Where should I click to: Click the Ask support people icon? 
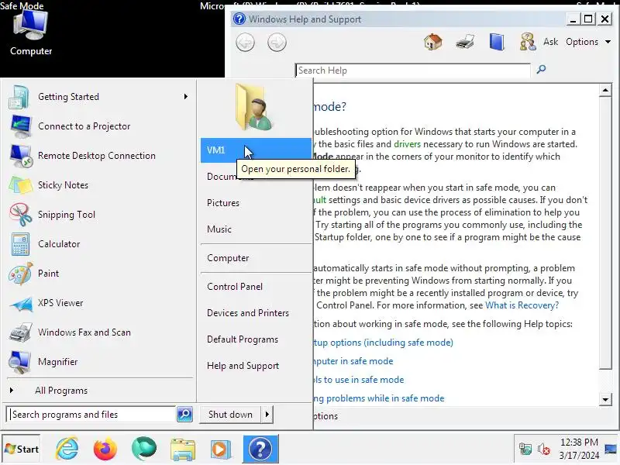coord(528,42)
